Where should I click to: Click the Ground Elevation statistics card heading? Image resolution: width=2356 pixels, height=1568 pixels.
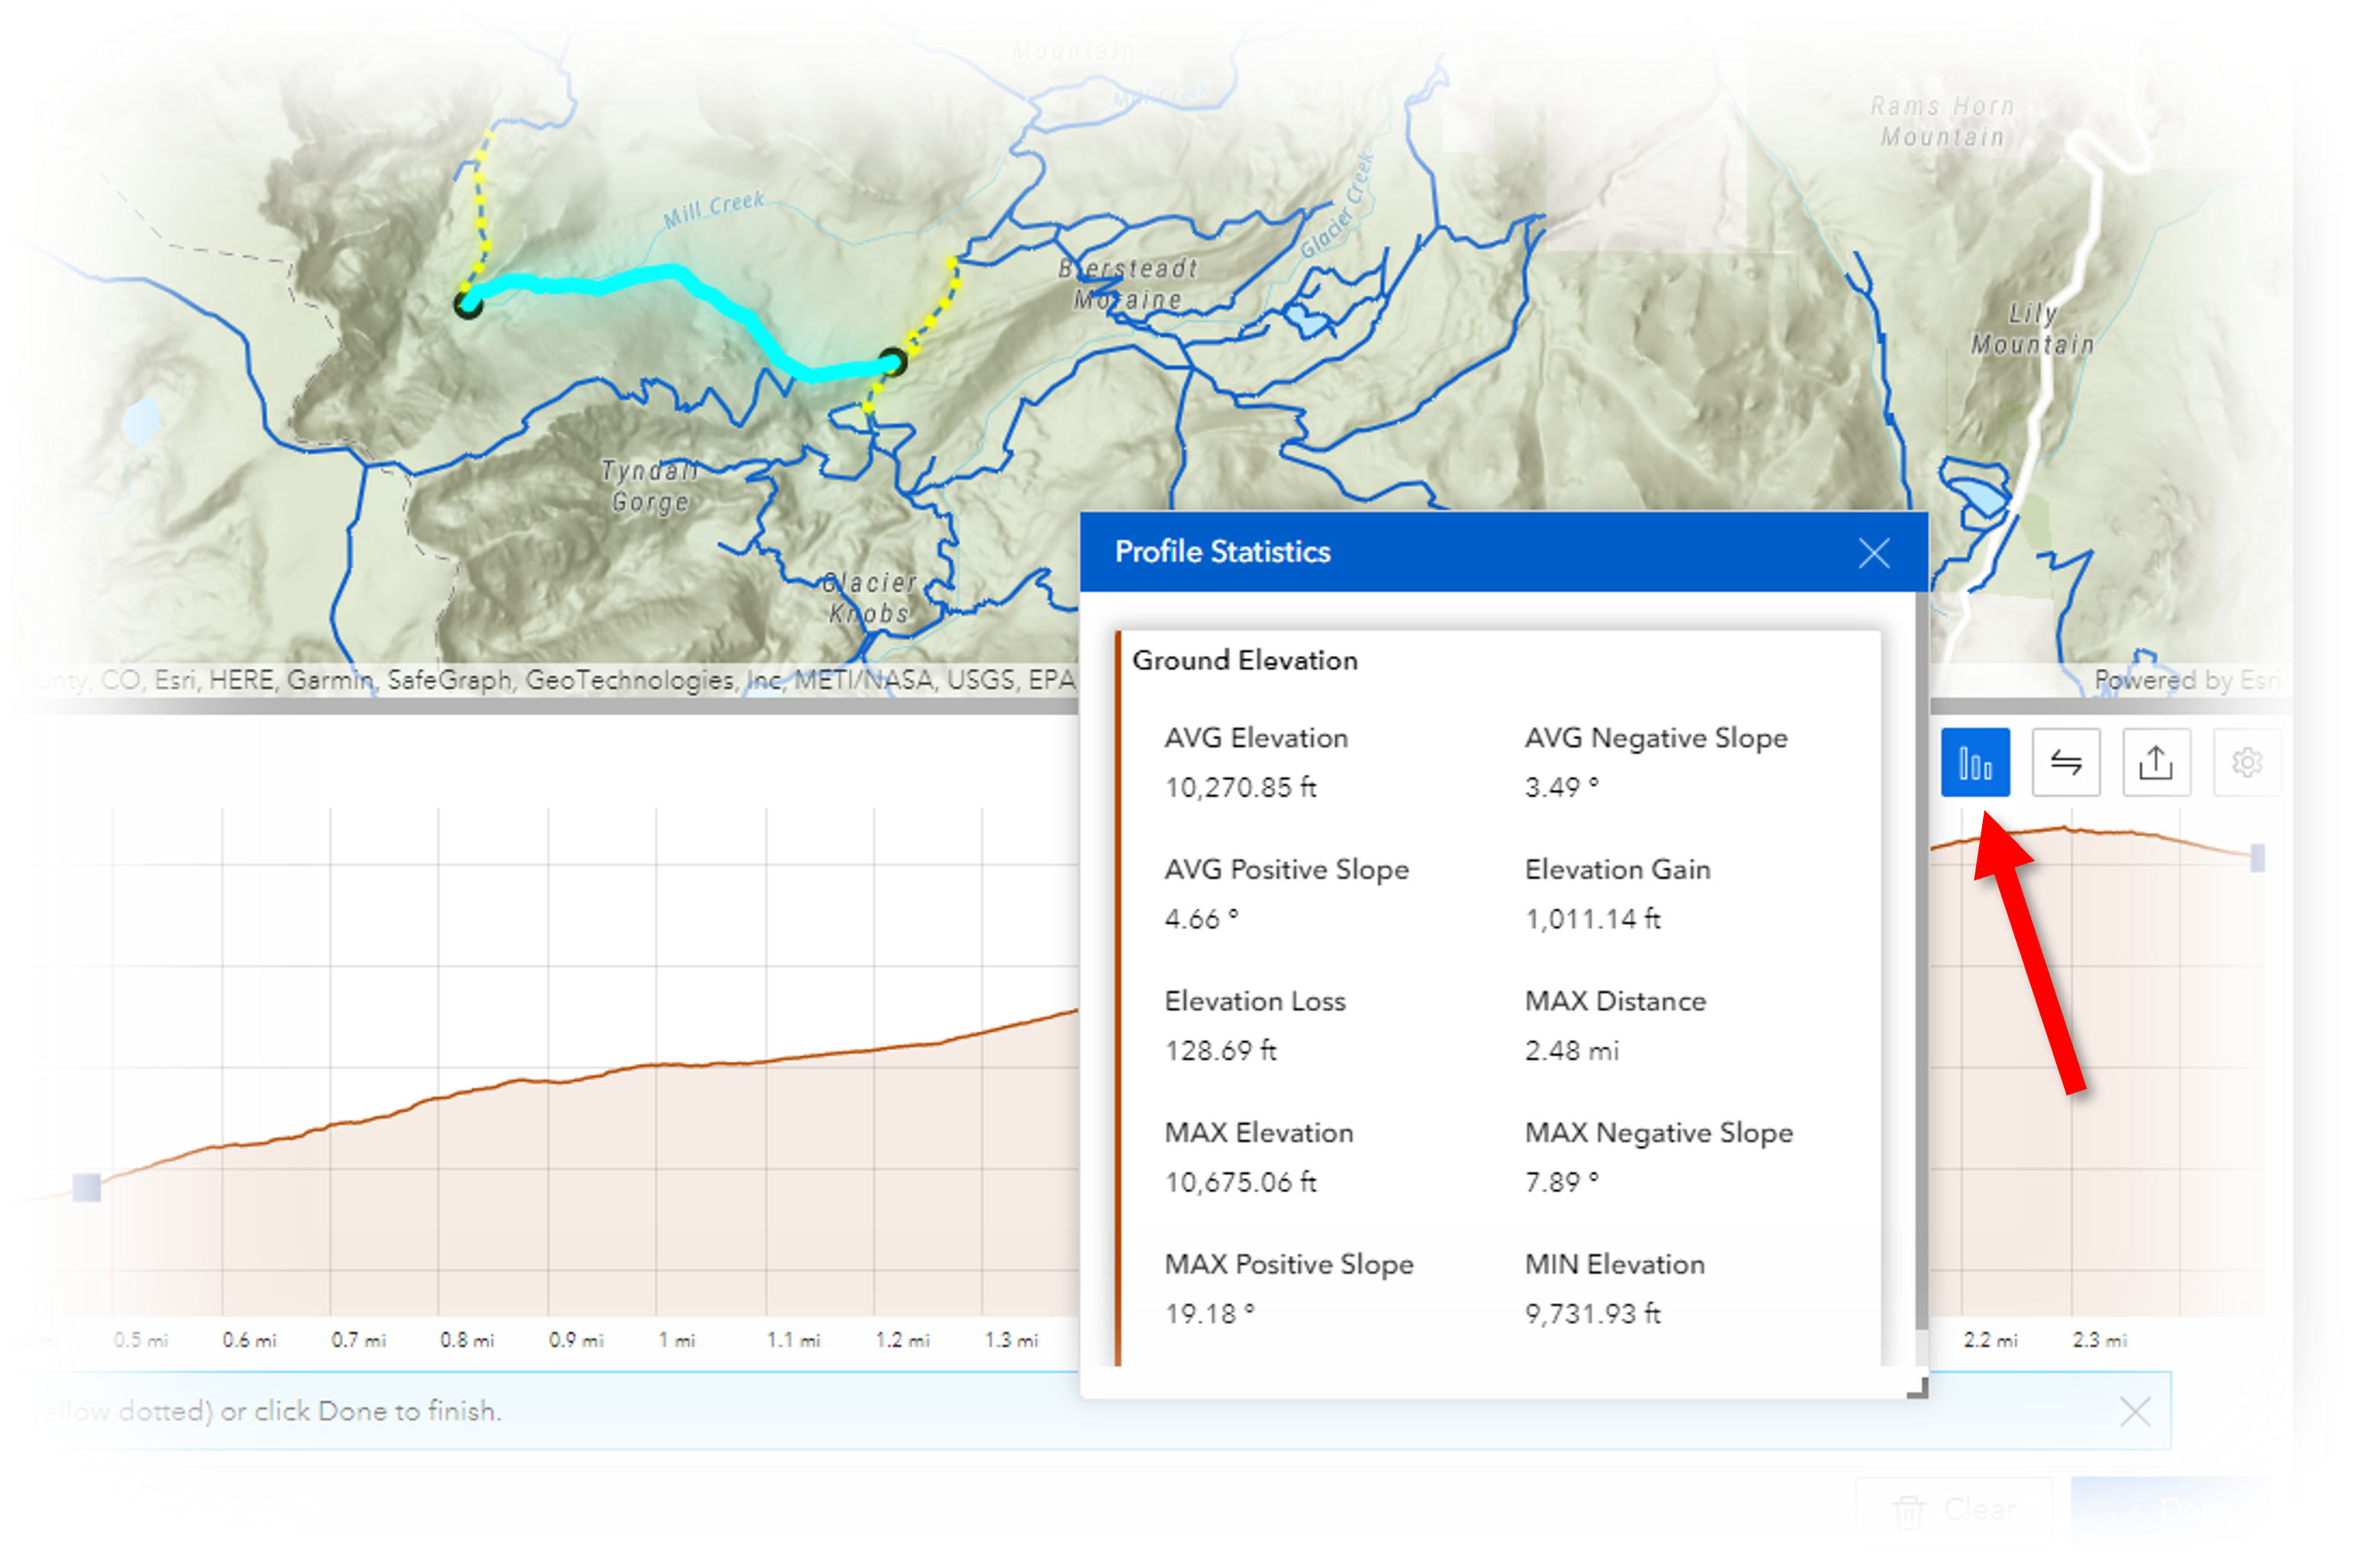click(x=1244, y=660)
